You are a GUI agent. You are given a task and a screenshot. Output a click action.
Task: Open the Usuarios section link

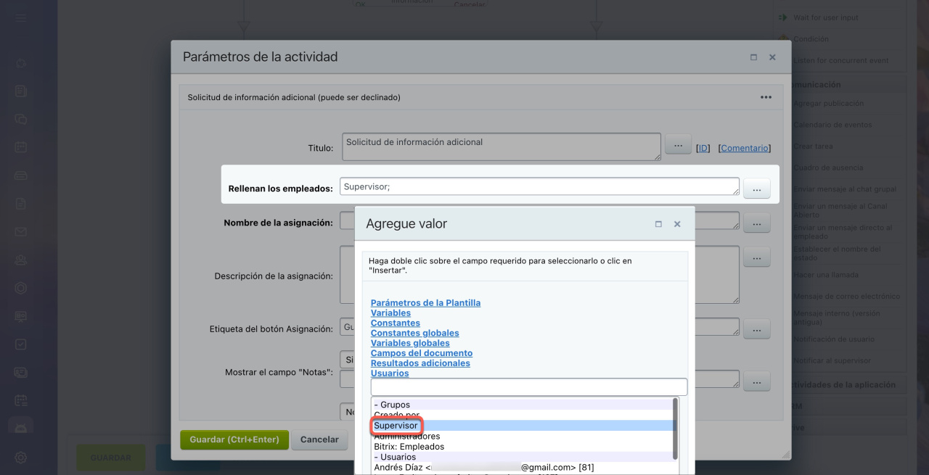[x=390, y=373]
